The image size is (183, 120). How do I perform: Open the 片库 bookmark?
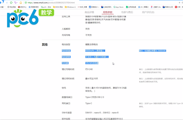[179, 7]
